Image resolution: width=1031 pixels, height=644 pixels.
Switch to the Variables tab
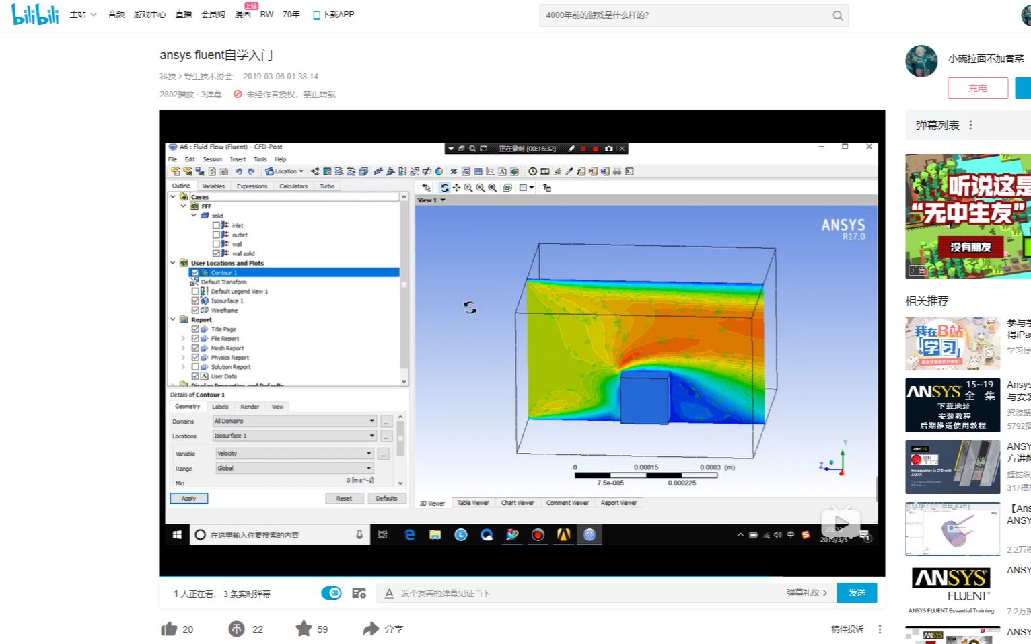(213, 186)
